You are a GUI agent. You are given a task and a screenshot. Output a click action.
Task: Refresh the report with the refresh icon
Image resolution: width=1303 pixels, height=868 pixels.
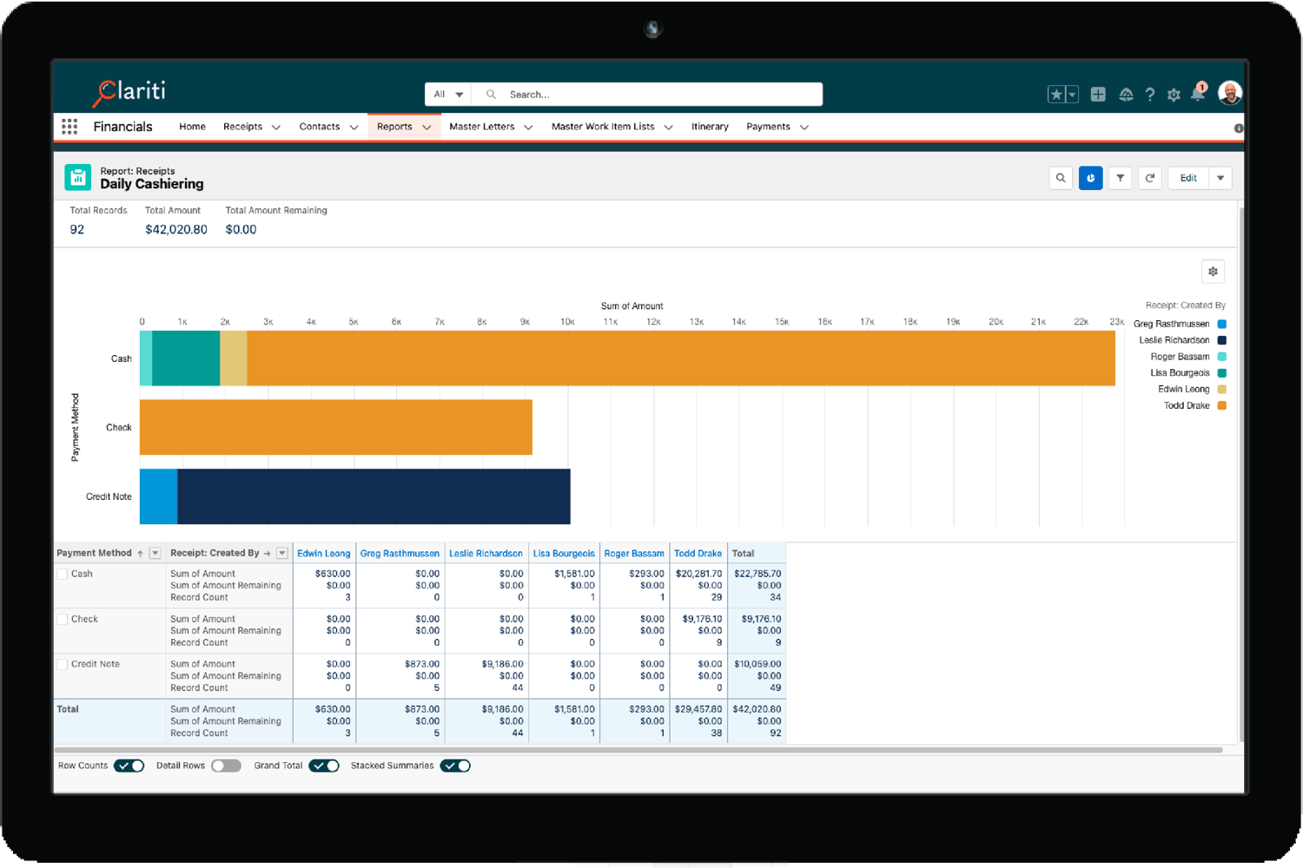(x=1149, y=178)
